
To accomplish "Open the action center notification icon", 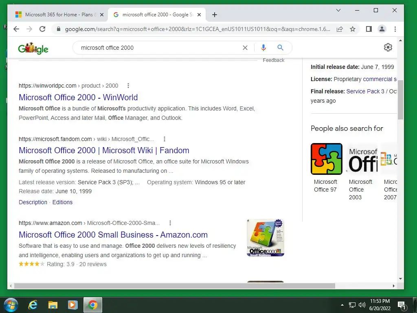I will tap(402, 305).
